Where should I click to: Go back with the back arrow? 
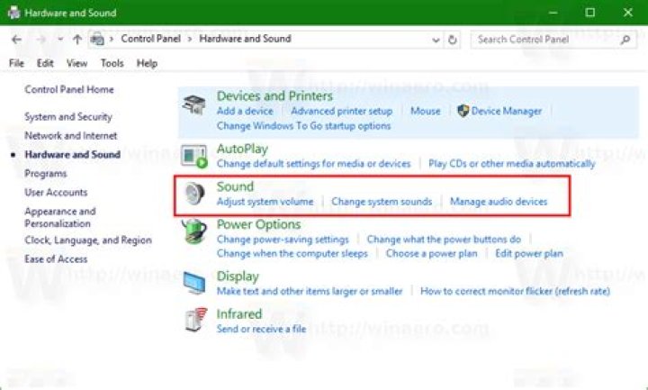point(16,40)
